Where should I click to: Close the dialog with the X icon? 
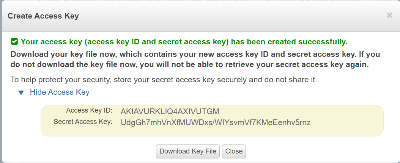coord(389,16)
